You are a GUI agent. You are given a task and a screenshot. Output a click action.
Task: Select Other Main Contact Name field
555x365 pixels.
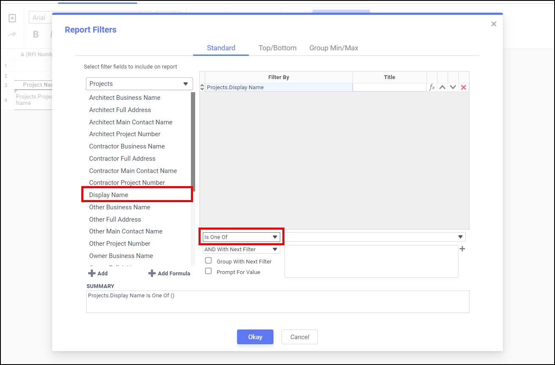126,231
